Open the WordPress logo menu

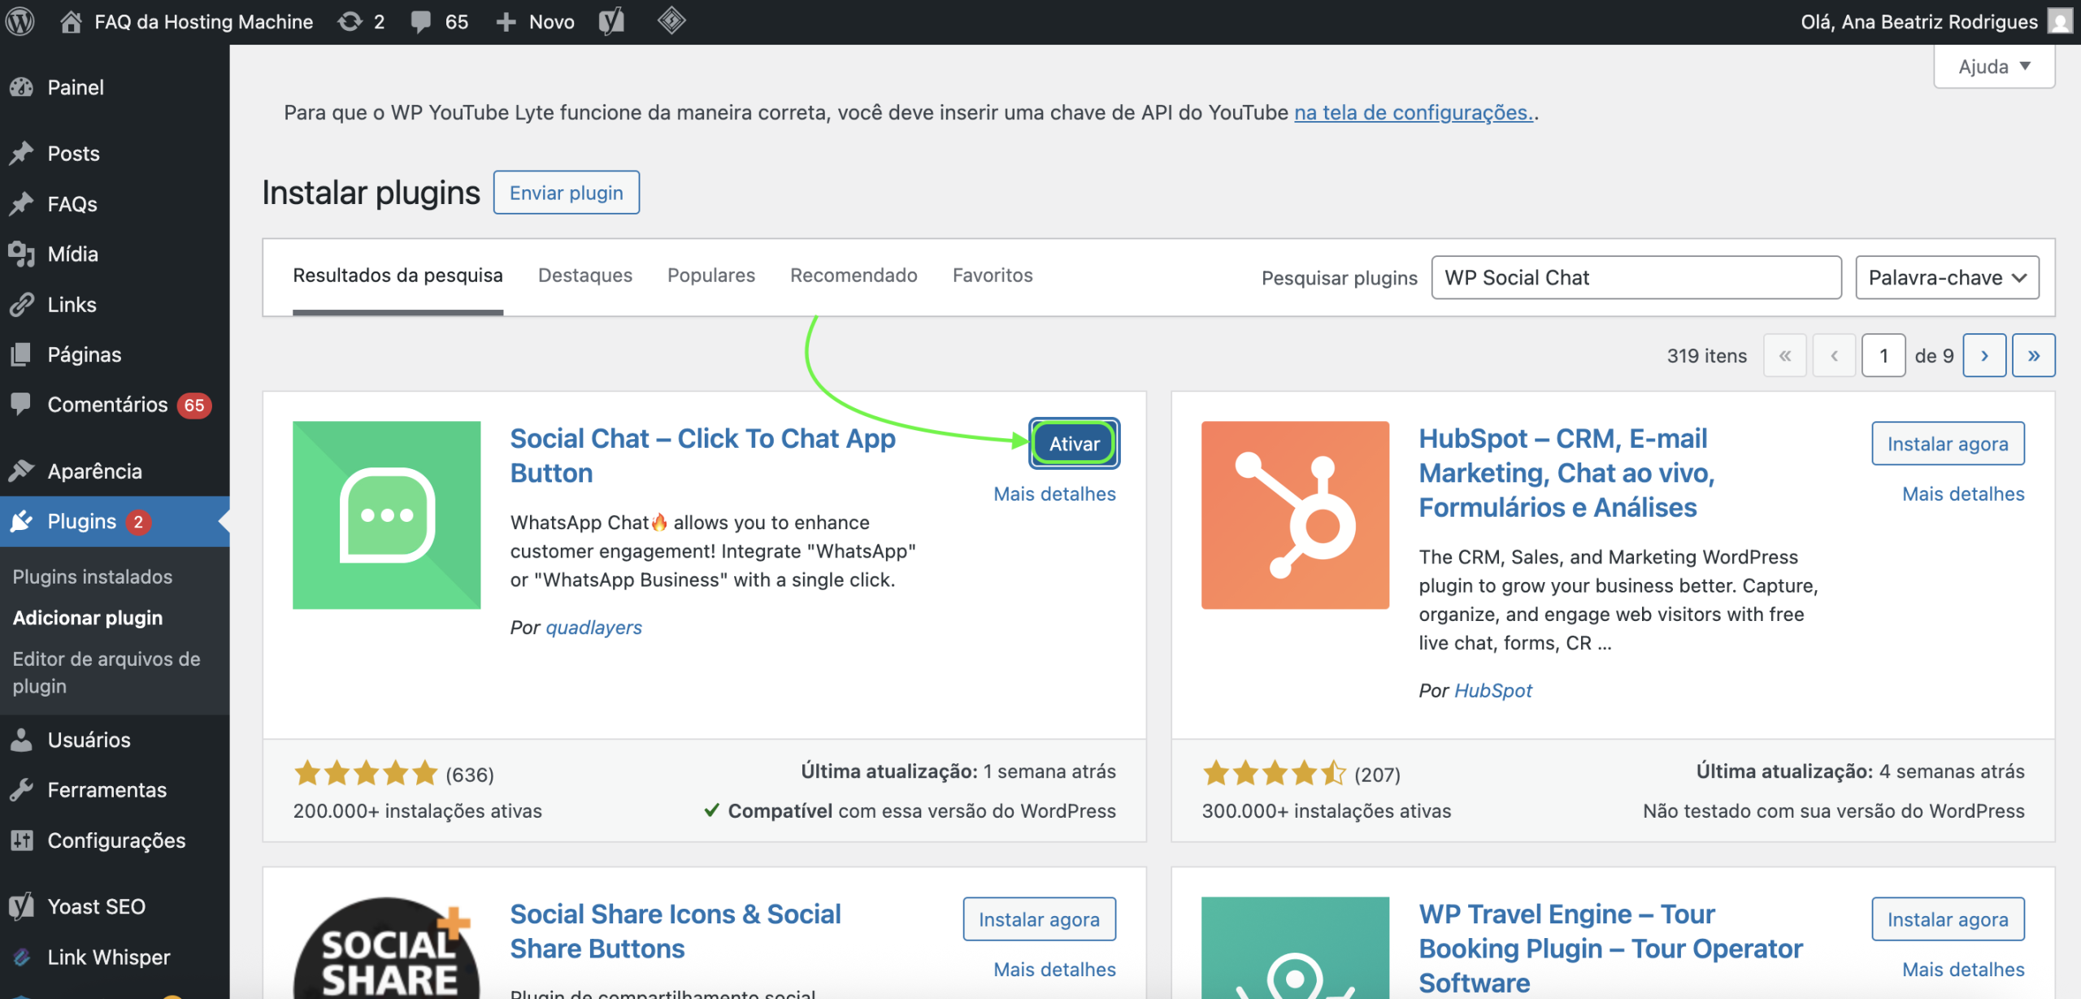coord(20,21)
